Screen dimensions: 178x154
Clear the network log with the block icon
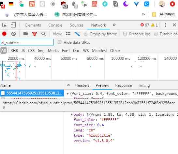click(13, 34)
